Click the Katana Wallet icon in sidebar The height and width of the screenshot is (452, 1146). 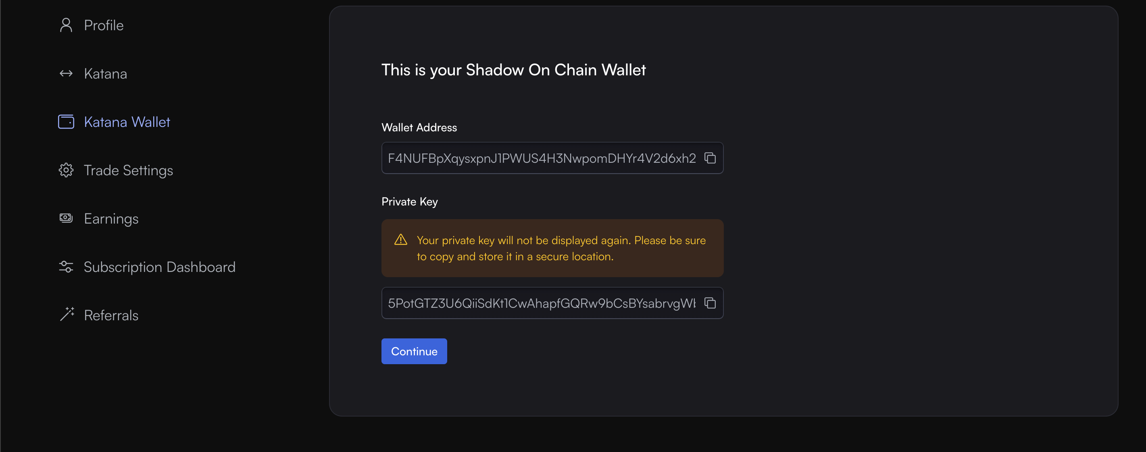[x=66, y=122]
